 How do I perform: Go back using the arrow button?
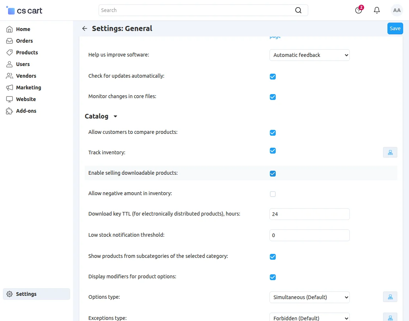click(x=84, y=28)
